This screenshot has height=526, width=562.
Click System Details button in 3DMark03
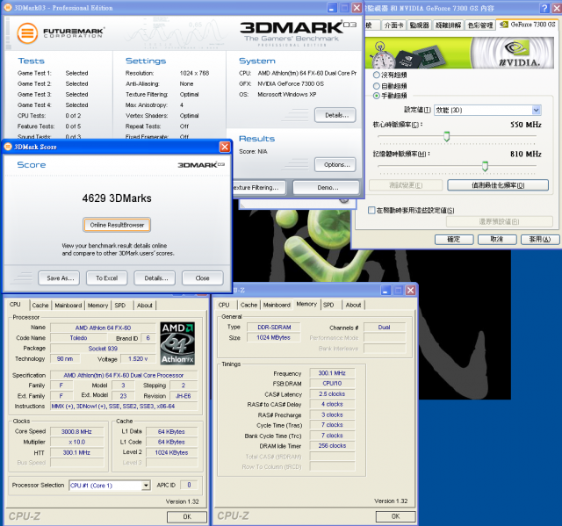click(335, 115)
